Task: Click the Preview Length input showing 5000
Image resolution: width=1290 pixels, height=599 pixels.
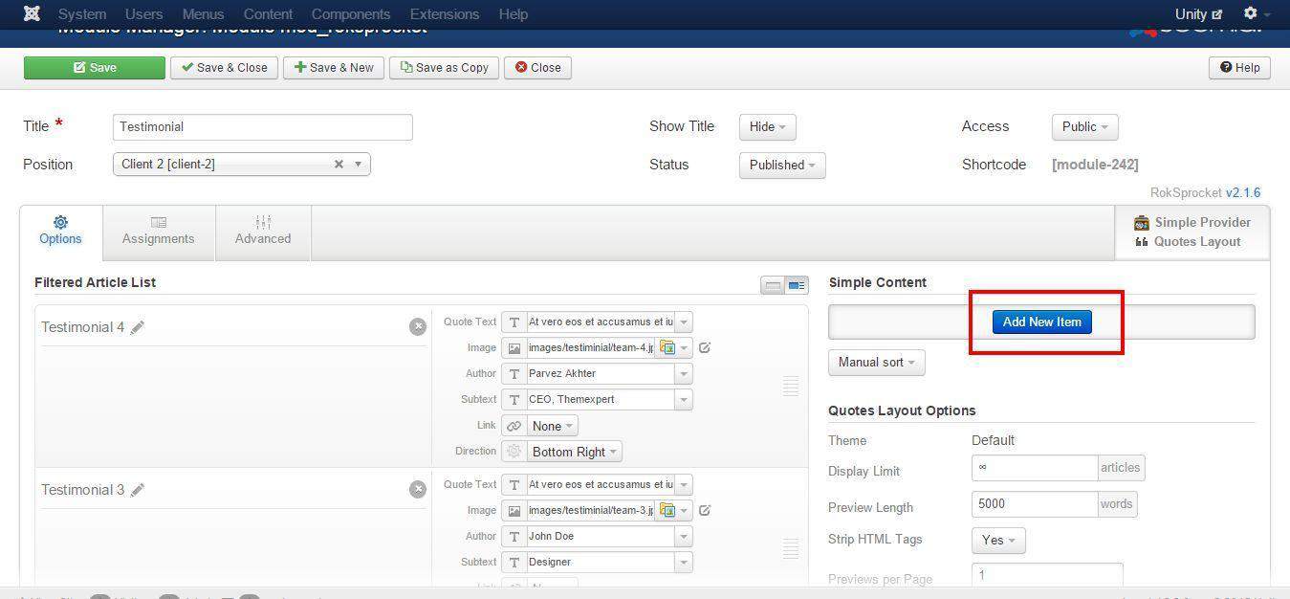Action: tap(1034, 503)
